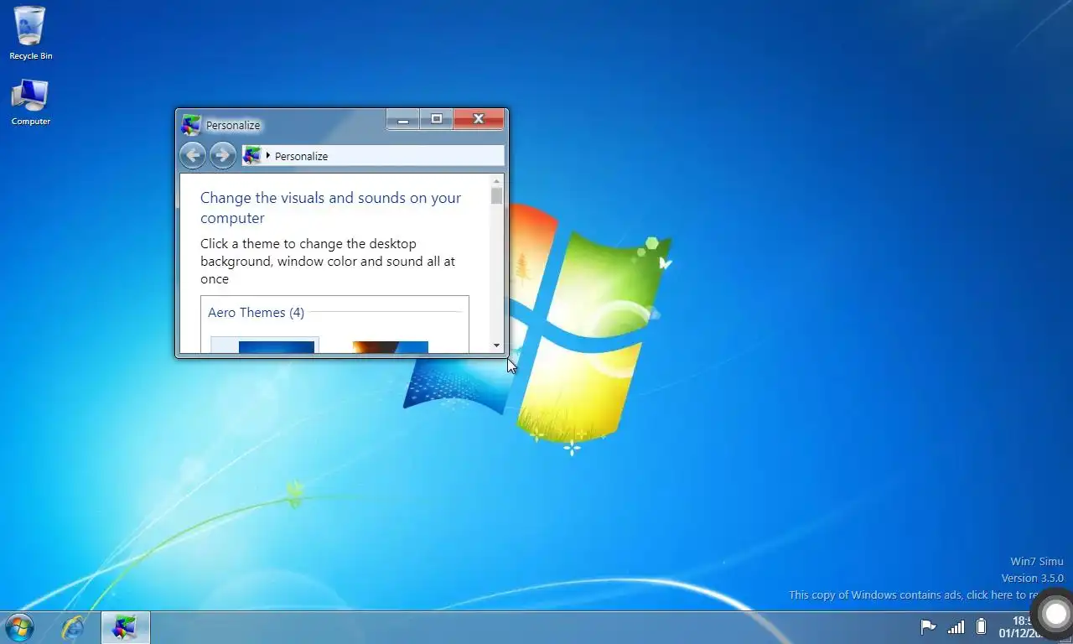This screenshot has height=644, width=1073.
Task: Open the network signal tray icon
Action: pyautogui.click(x=956, y=626)
